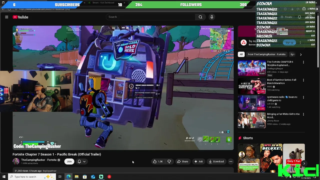Dislike the video with thumbs down
The height and width of the screenshot is (180, 320).
pyautogui.click(x=169, y=161)
